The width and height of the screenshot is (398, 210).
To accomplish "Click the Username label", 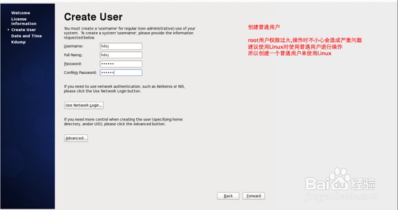I will coord(74,46).
